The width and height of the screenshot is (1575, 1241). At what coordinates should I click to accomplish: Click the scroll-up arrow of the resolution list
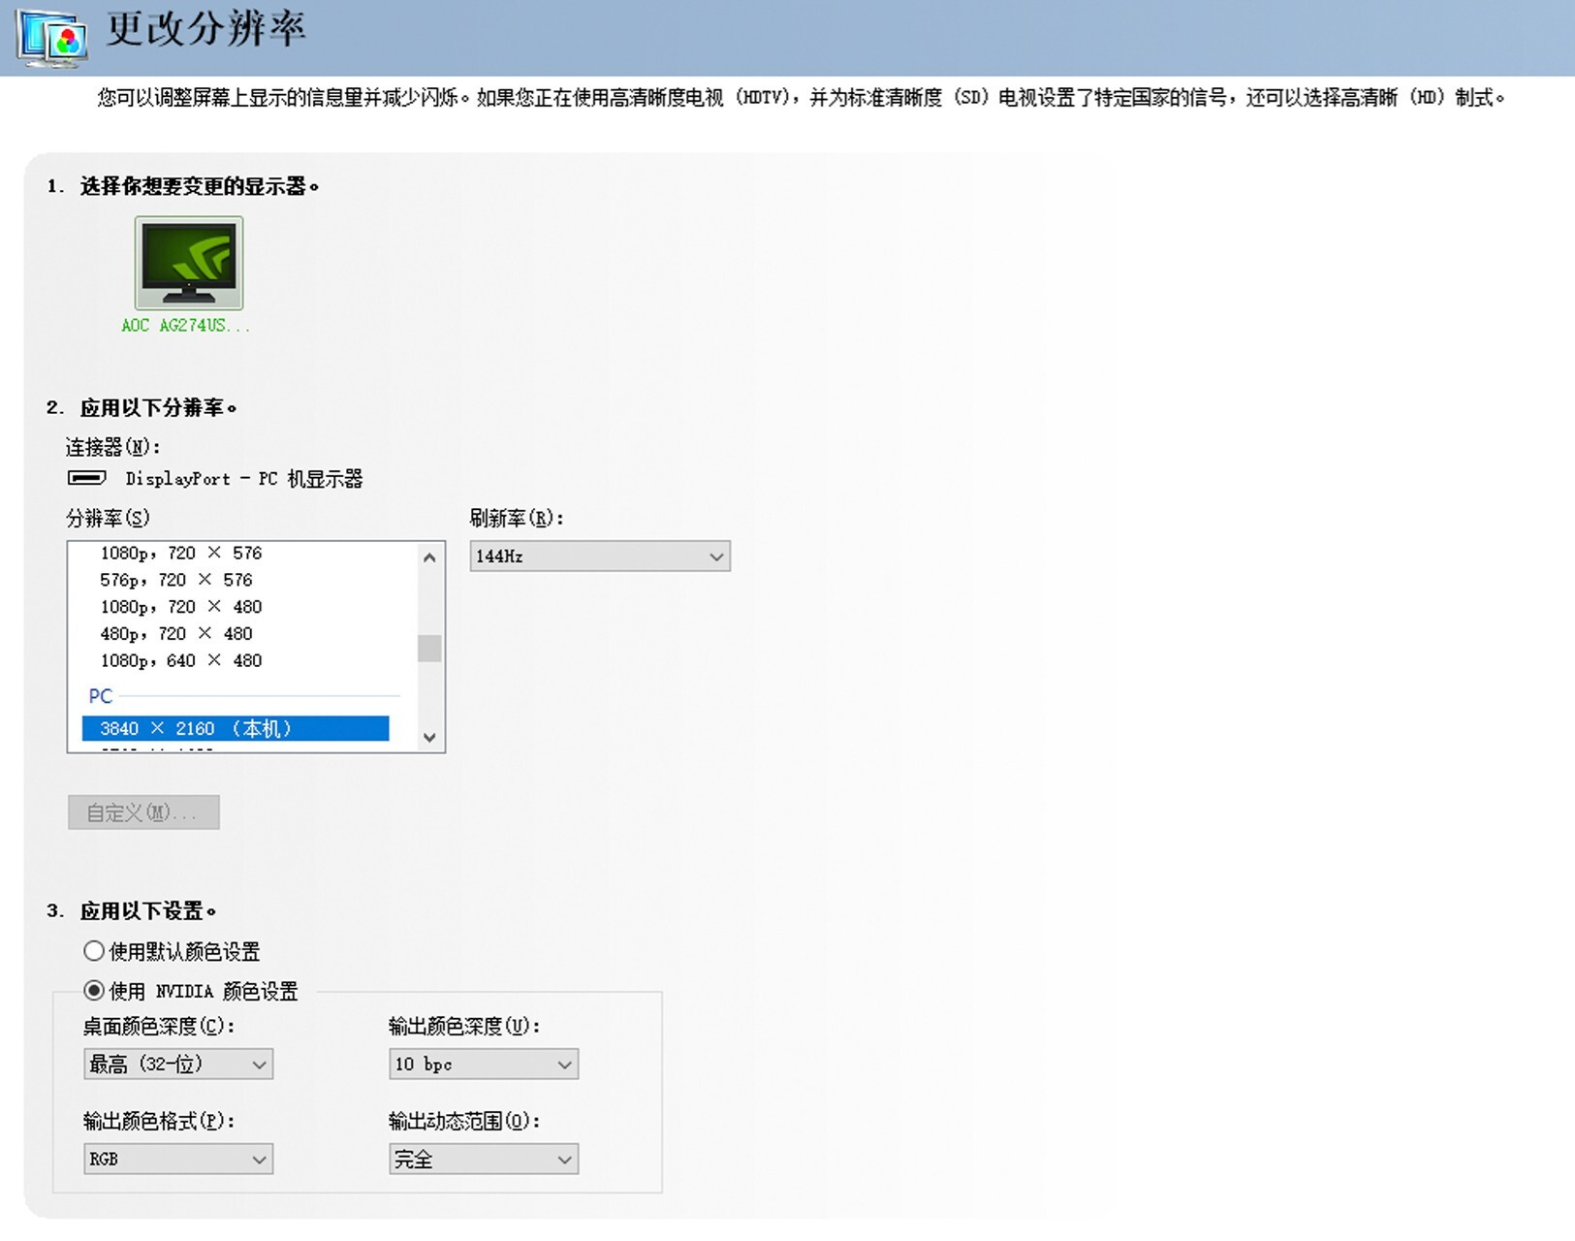coord(427,557)
